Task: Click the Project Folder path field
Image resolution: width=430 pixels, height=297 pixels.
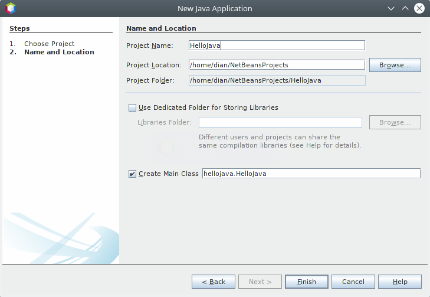Action: pos(277,80)
